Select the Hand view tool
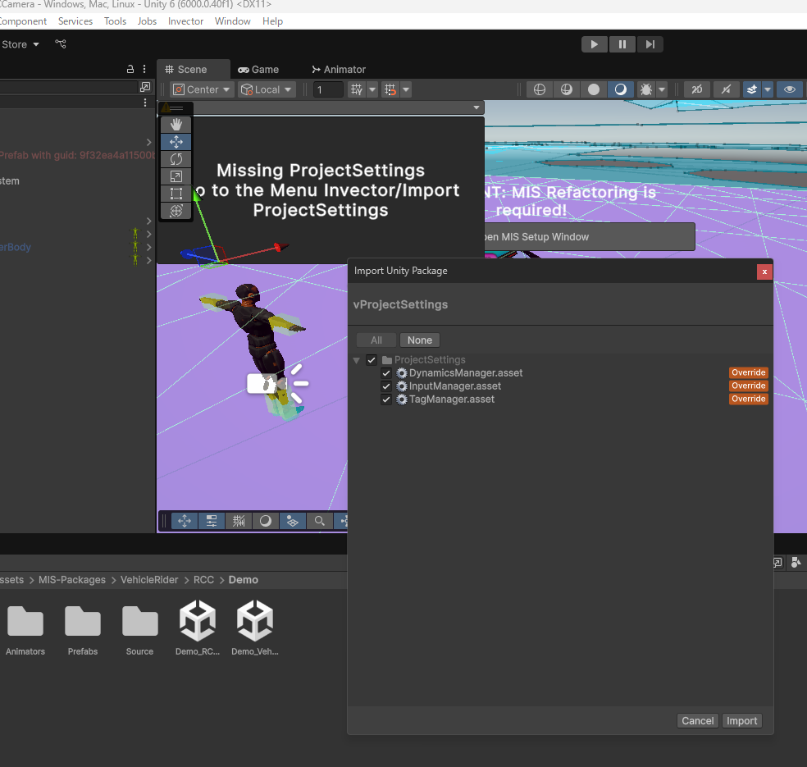 [176, 125]
